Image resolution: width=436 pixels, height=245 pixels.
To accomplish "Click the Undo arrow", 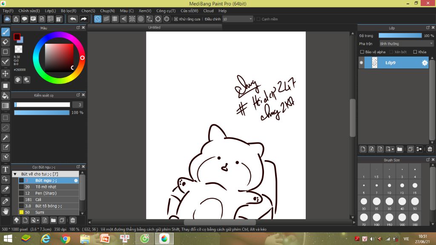I will (73, 19).
